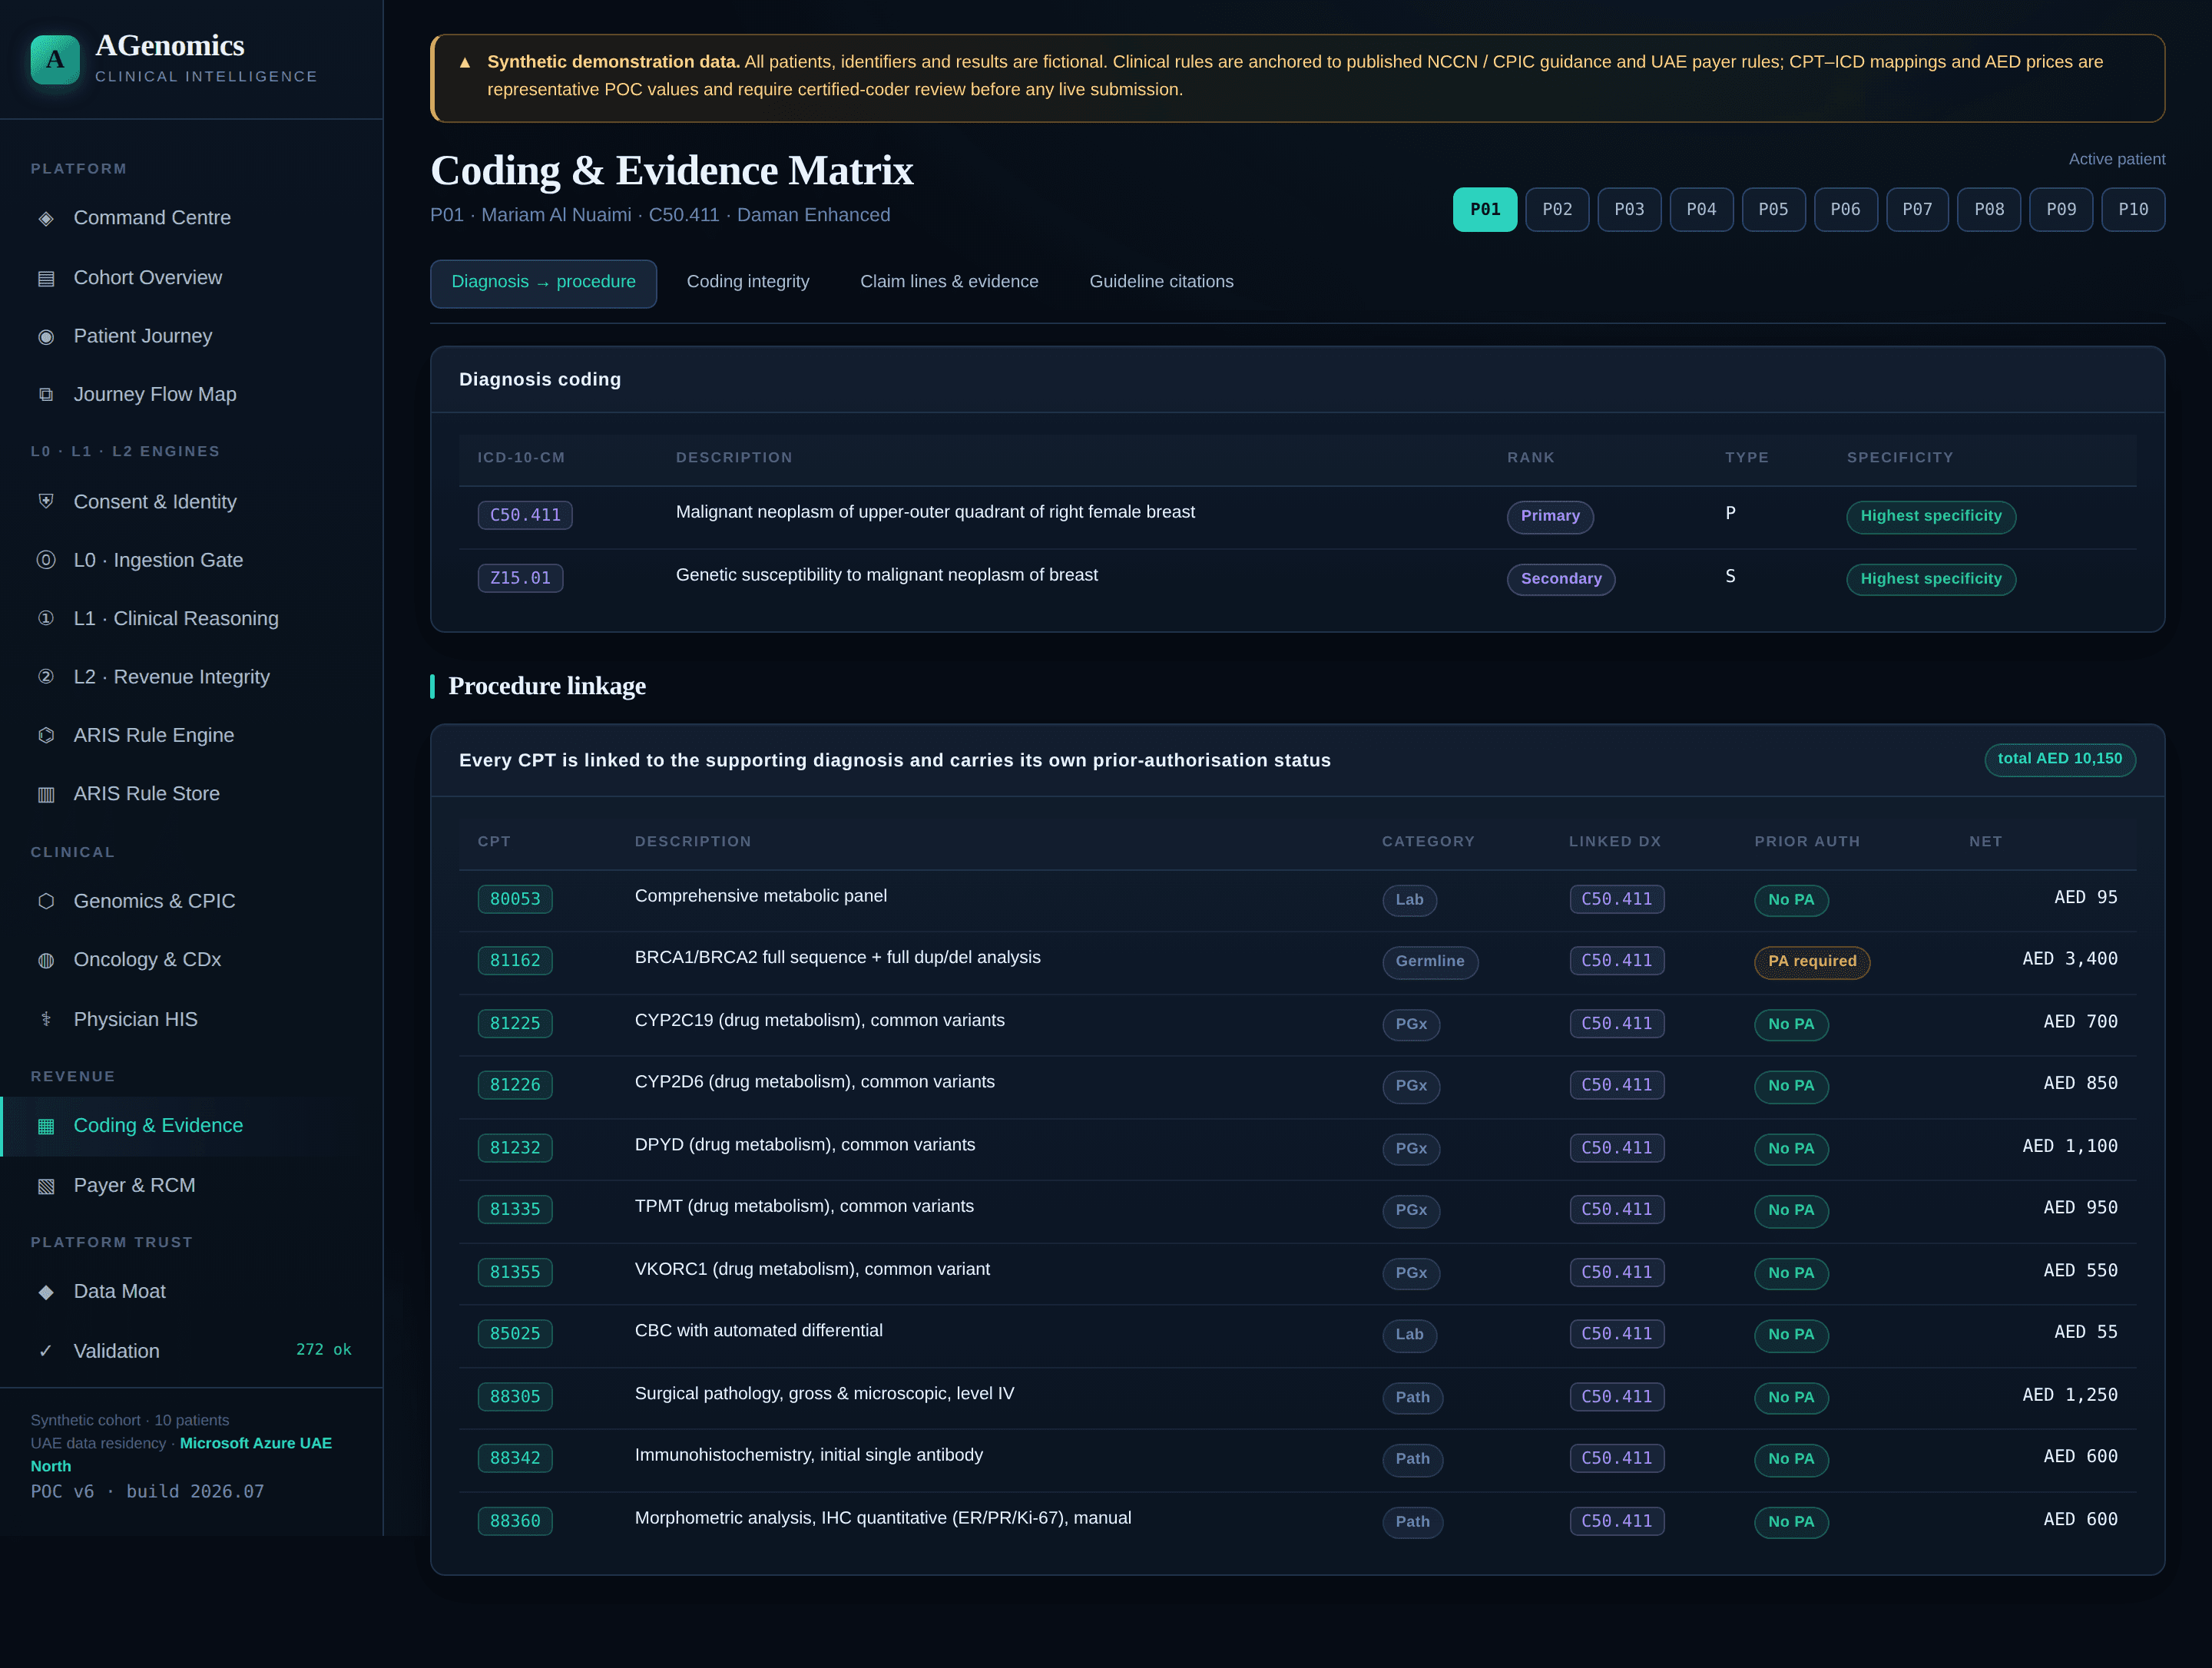The image size is (2212, 1668).
Task: Click CPT code 80053
Action: [515, 899]
